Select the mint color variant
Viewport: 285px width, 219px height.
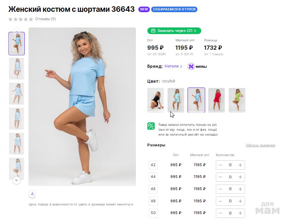click(x=176, y=100)
